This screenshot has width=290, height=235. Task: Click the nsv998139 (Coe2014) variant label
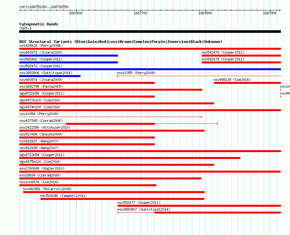pos(232,80)
